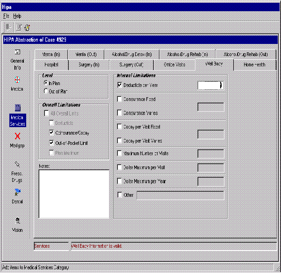
Task: Open the General Info section icon
Action: click(17, 52)
